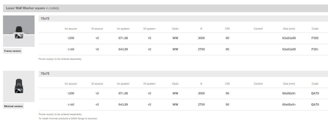328x128 pixels.
Task: Click the Frame version product image
Action: click(19, 31)
